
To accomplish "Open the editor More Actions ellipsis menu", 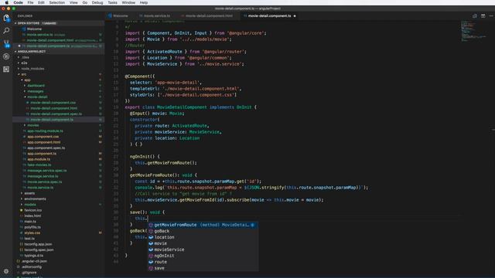I will (491, 15).
